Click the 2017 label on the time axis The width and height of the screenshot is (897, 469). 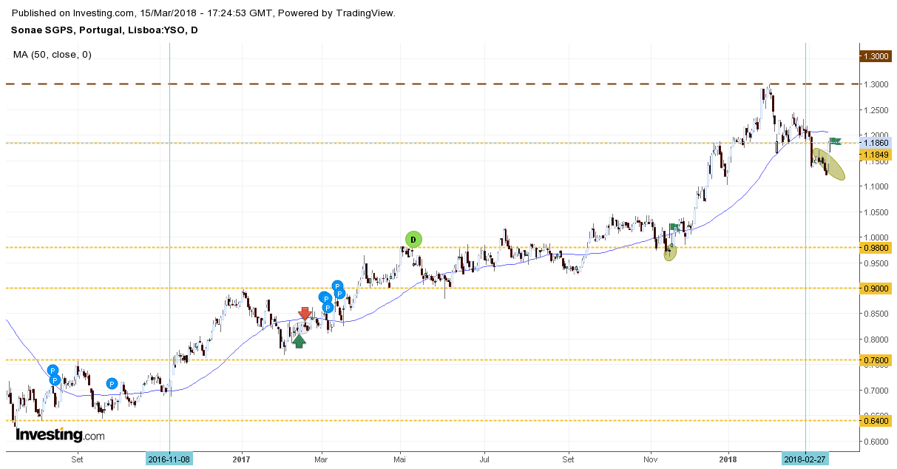(x=242, y=459)
